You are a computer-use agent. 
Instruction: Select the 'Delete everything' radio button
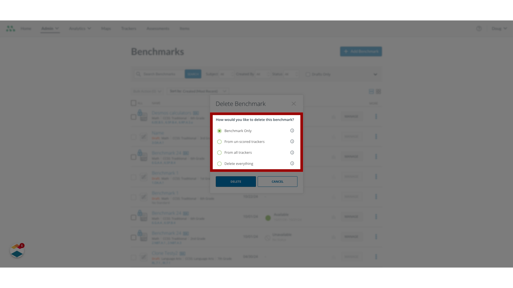click(219, 163)
